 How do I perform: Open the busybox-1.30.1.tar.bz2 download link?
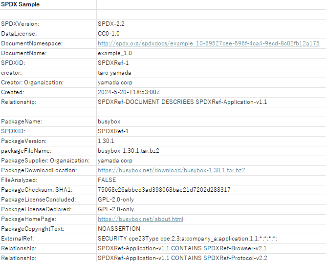point(171,170)
